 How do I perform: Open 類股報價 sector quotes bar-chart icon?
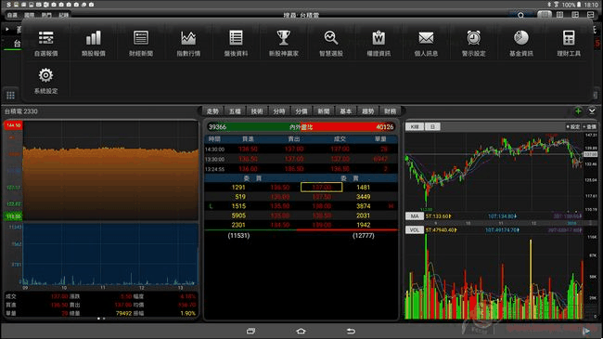point(94,43)
